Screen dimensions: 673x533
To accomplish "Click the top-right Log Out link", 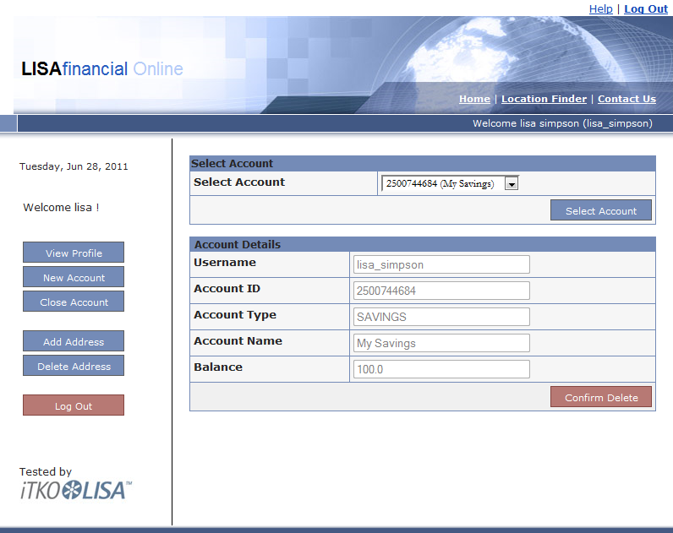I will 646,8.
